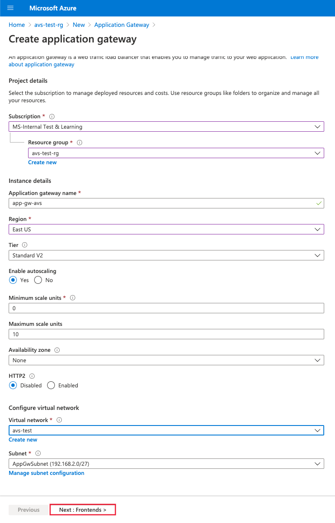Click info icon for Minimum scale units
335x523 pixels.
[73, 298]
